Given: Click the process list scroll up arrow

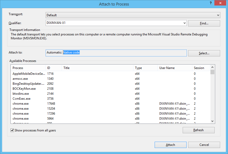Looking at the screenshot, I should [212, 67].
